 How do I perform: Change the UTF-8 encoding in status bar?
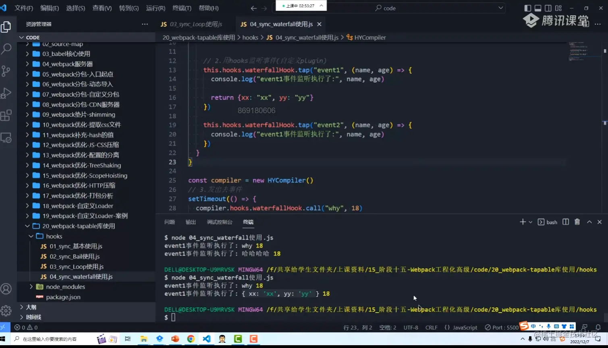click(x=411, y=327)
